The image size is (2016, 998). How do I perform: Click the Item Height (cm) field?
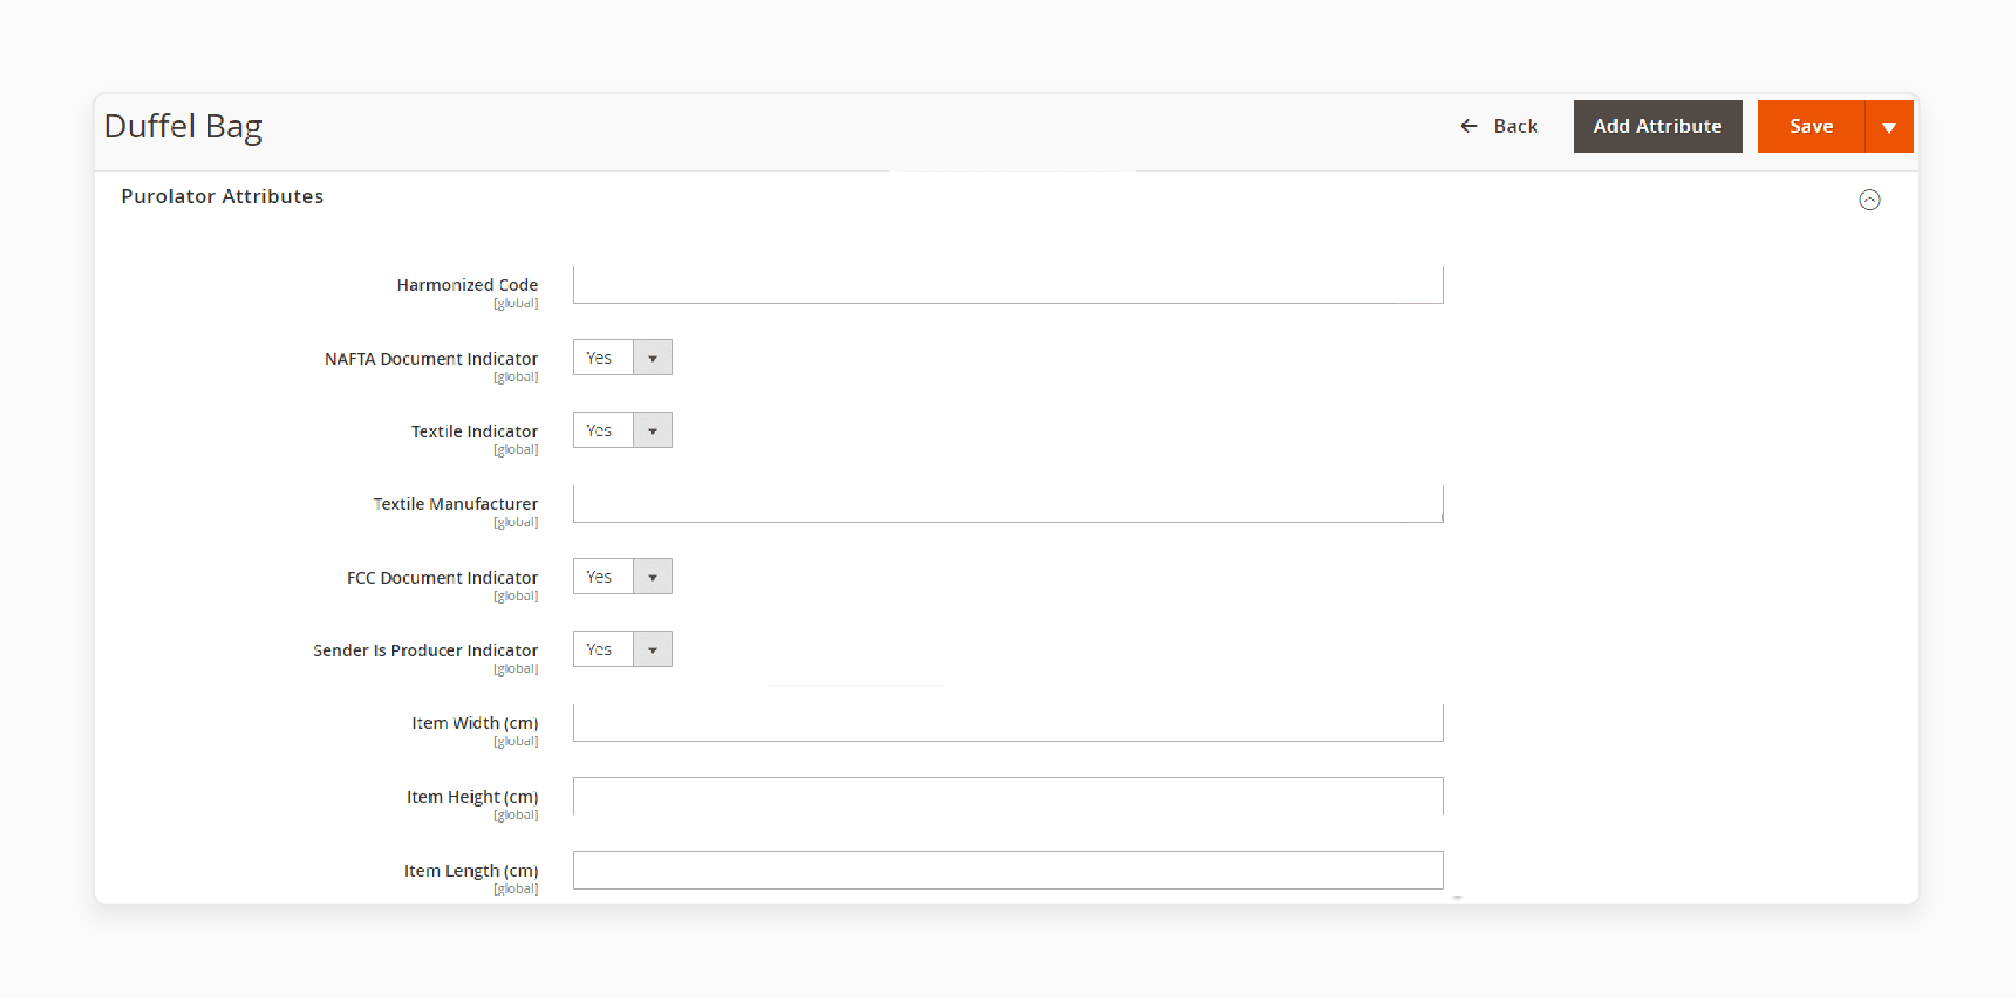click(1008, 797)
